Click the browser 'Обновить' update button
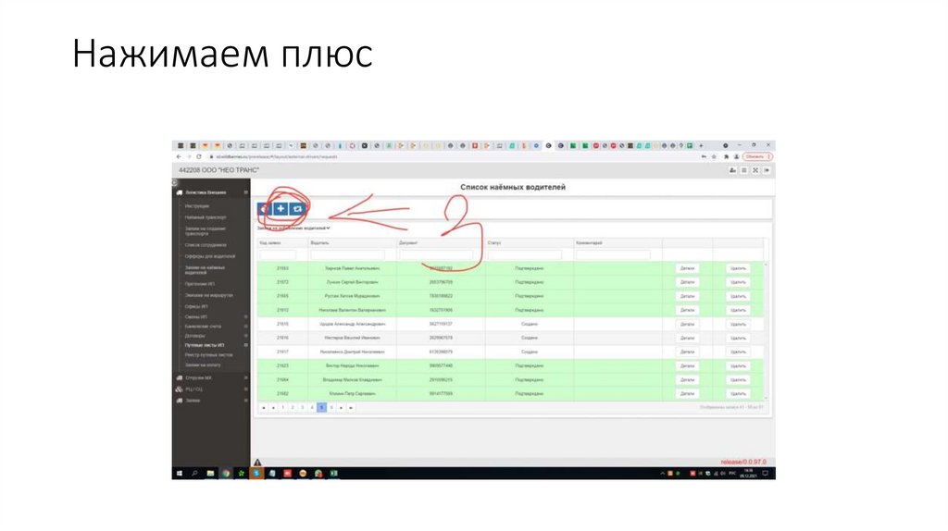948x531 pixels. pos(757,156)
